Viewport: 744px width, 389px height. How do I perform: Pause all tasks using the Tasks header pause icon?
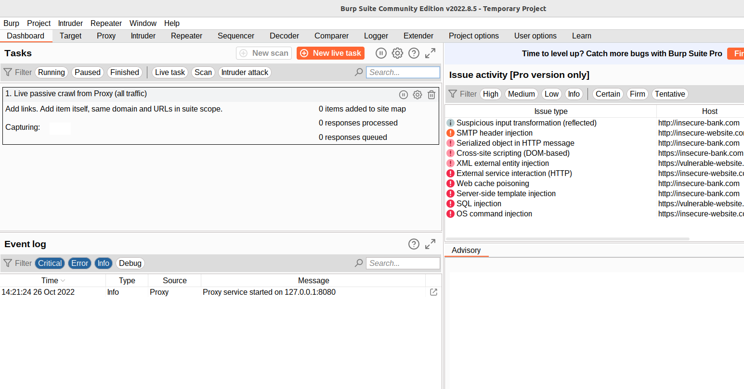click(x=381, y=53)
